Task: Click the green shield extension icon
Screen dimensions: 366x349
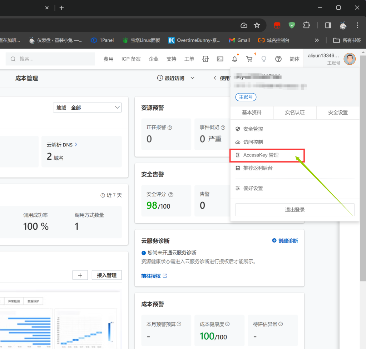Action: point(292,25)
